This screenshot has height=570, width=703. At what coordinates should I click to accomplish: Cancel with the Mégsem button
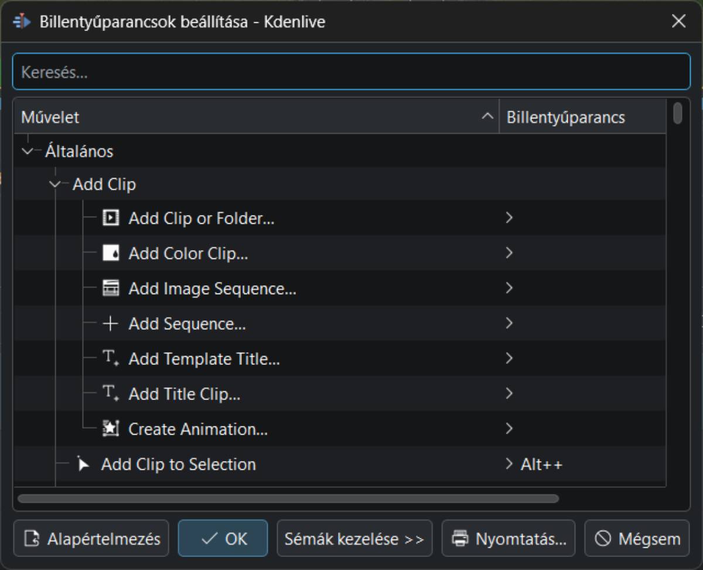click(x=637, y=538)
